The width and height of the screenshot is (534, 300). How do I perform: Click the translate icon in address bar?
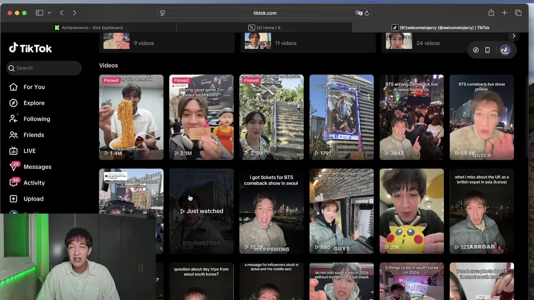point(359,13)
